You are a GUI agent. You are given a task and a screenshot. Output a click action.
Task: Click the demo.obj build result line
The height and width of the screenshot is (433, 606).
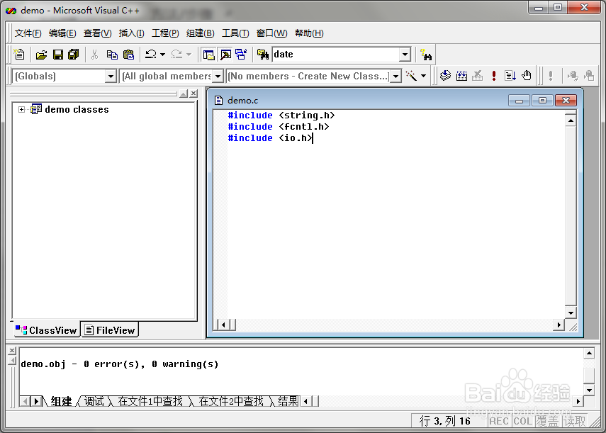pos(119,364)
